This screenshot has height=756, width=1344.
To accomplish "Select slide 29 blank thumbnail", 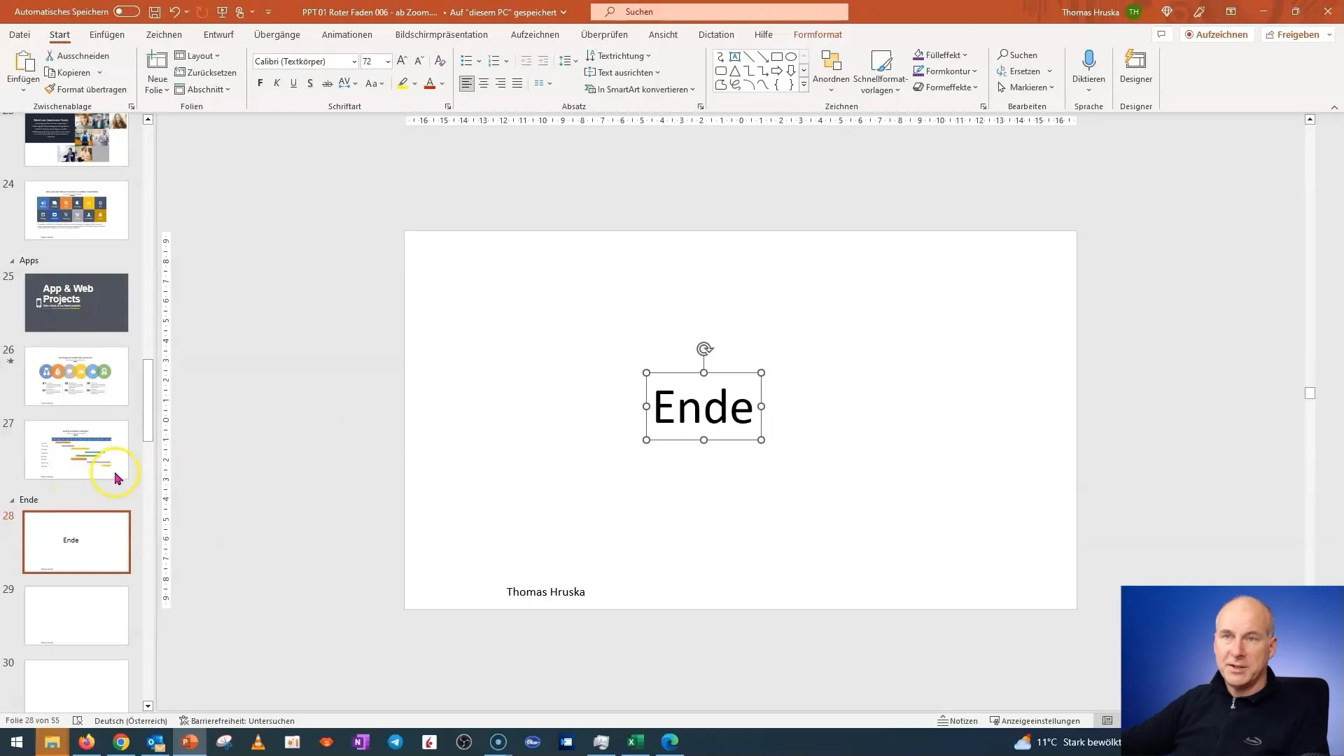I will tap(76, 614).
